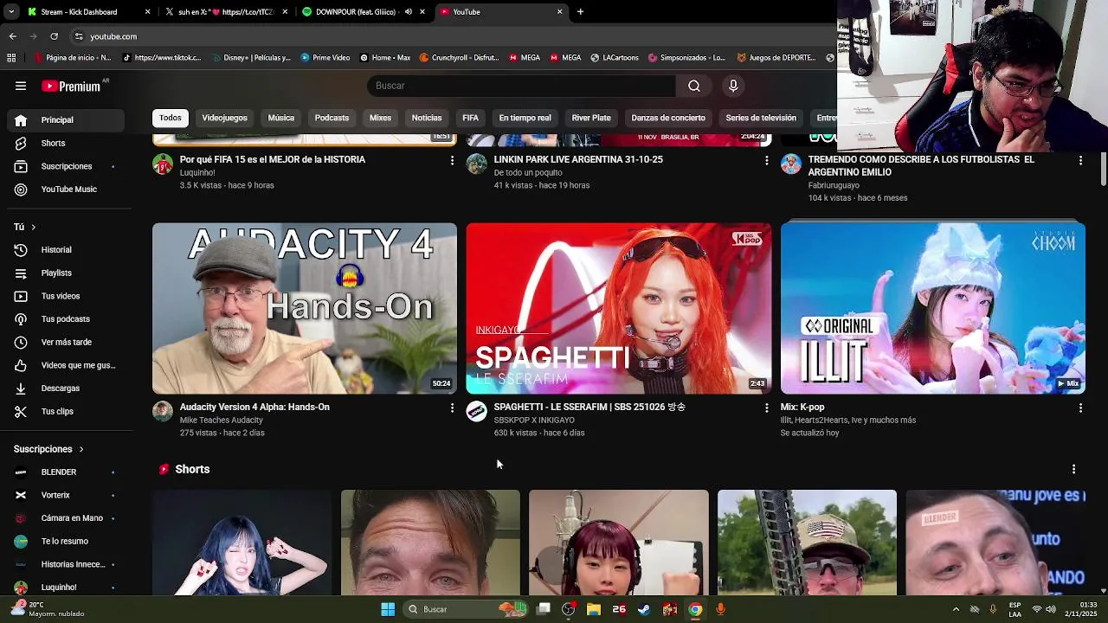Open Descargas in the sidebar
The image size is (1108, 623).
coord(66,389)
